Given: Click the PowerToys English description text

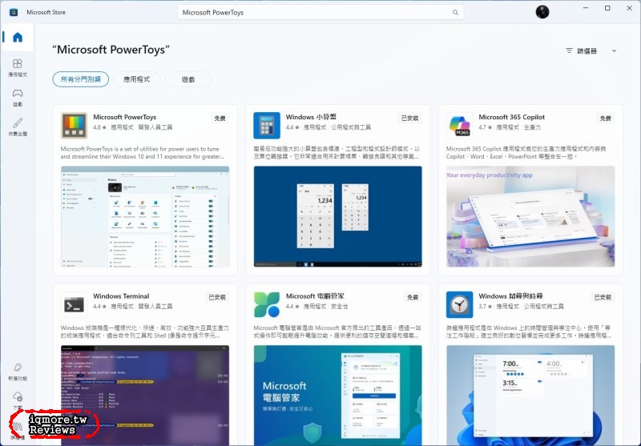Looking at the screenshot, I should [x=143, y=153].
